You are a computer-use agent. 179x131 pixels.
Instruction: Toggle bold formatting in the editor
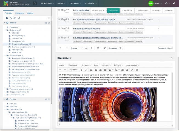point(81,70)
